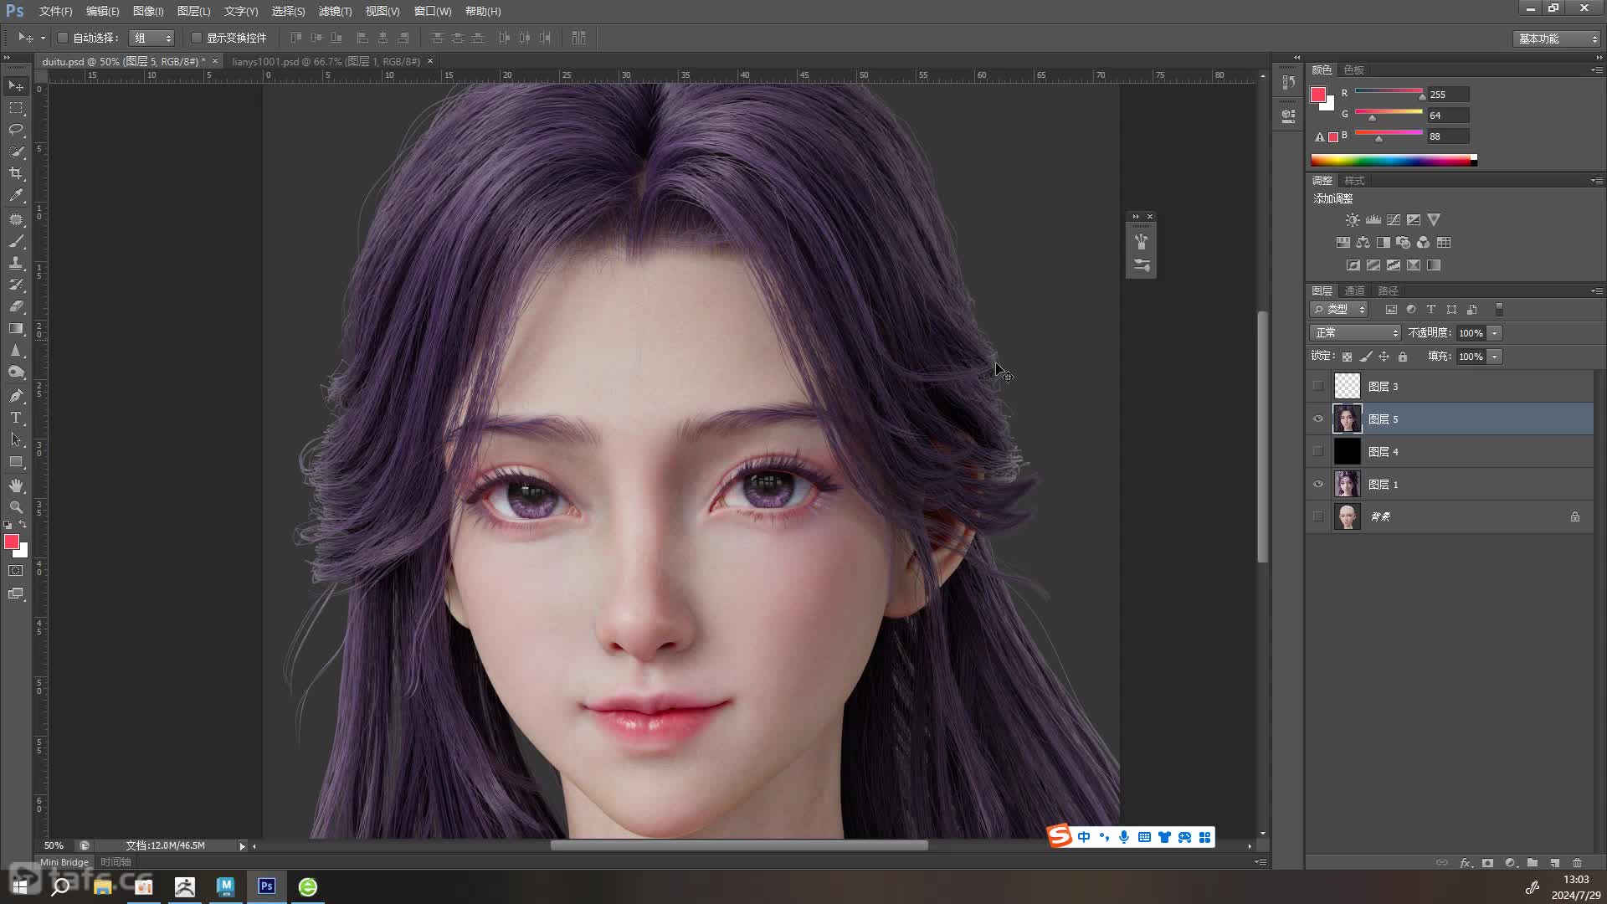
Task: Select the Spot Healing Brush tool
Action: tap(16, 219)
